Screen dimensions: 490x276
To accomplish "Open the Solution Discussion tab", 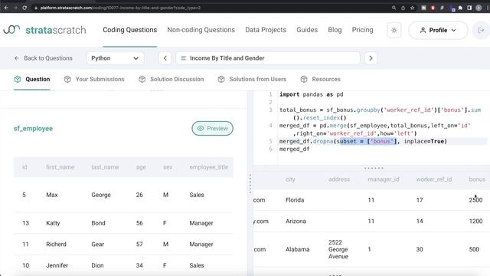I will click(x=171, y=79).
